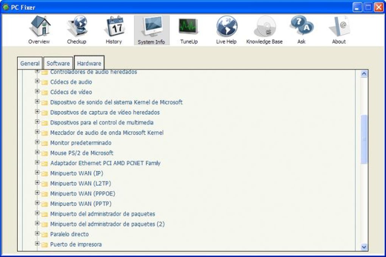Click the folder icon beside Minipuerto WAN (IP)
The image size is (386, 257).
pos(45,173)
